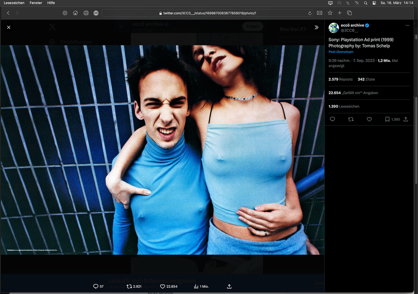Click the mail icon in toolbar

320,13
